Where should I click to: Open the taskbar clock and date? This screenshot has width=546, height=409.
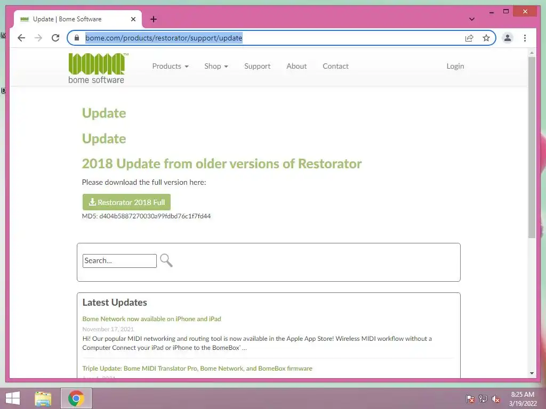pyautogui.click(x=523, y=399)
